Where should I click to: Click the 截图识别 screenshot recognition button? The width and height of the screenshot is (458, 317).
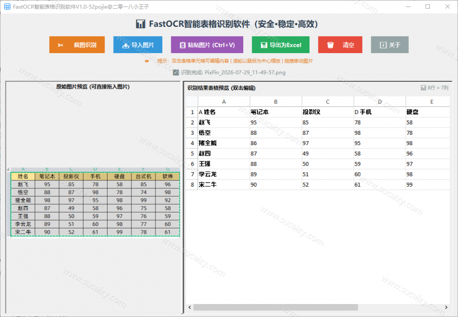pyautogui.click(x=77, y=45)
